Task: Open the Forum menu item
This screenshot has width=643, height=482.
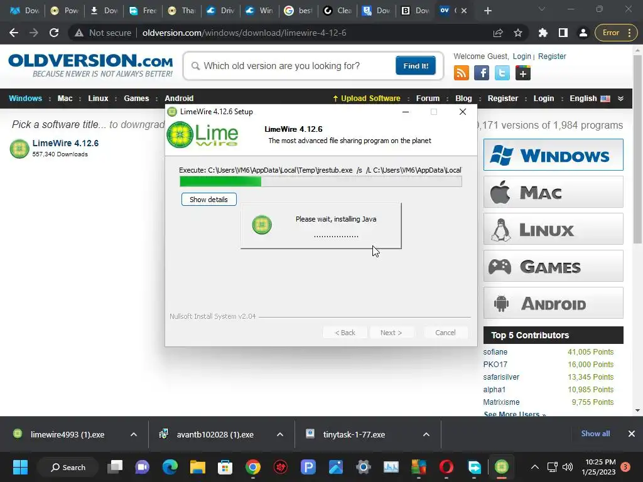Action: coord(428,99)
